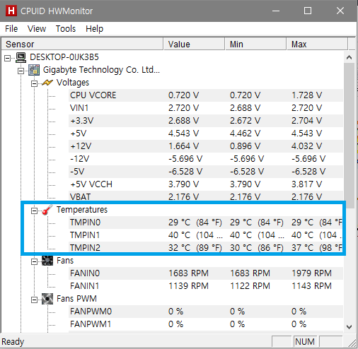The width and height of the screenshot is (358, 349).
Task: Minimize the HWMonitor window
Action: [x=276, y=11]
